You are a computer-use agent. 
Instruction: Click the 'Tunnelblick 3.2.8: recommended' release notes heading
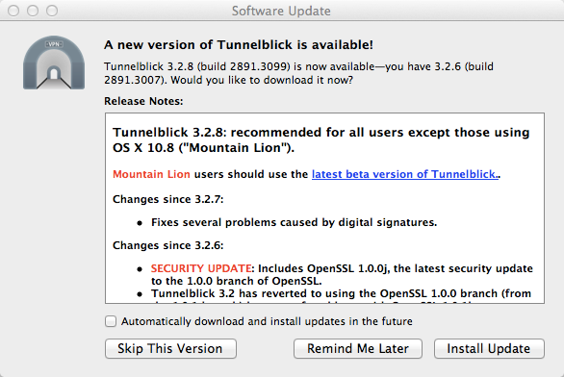[x=320, y=139]
